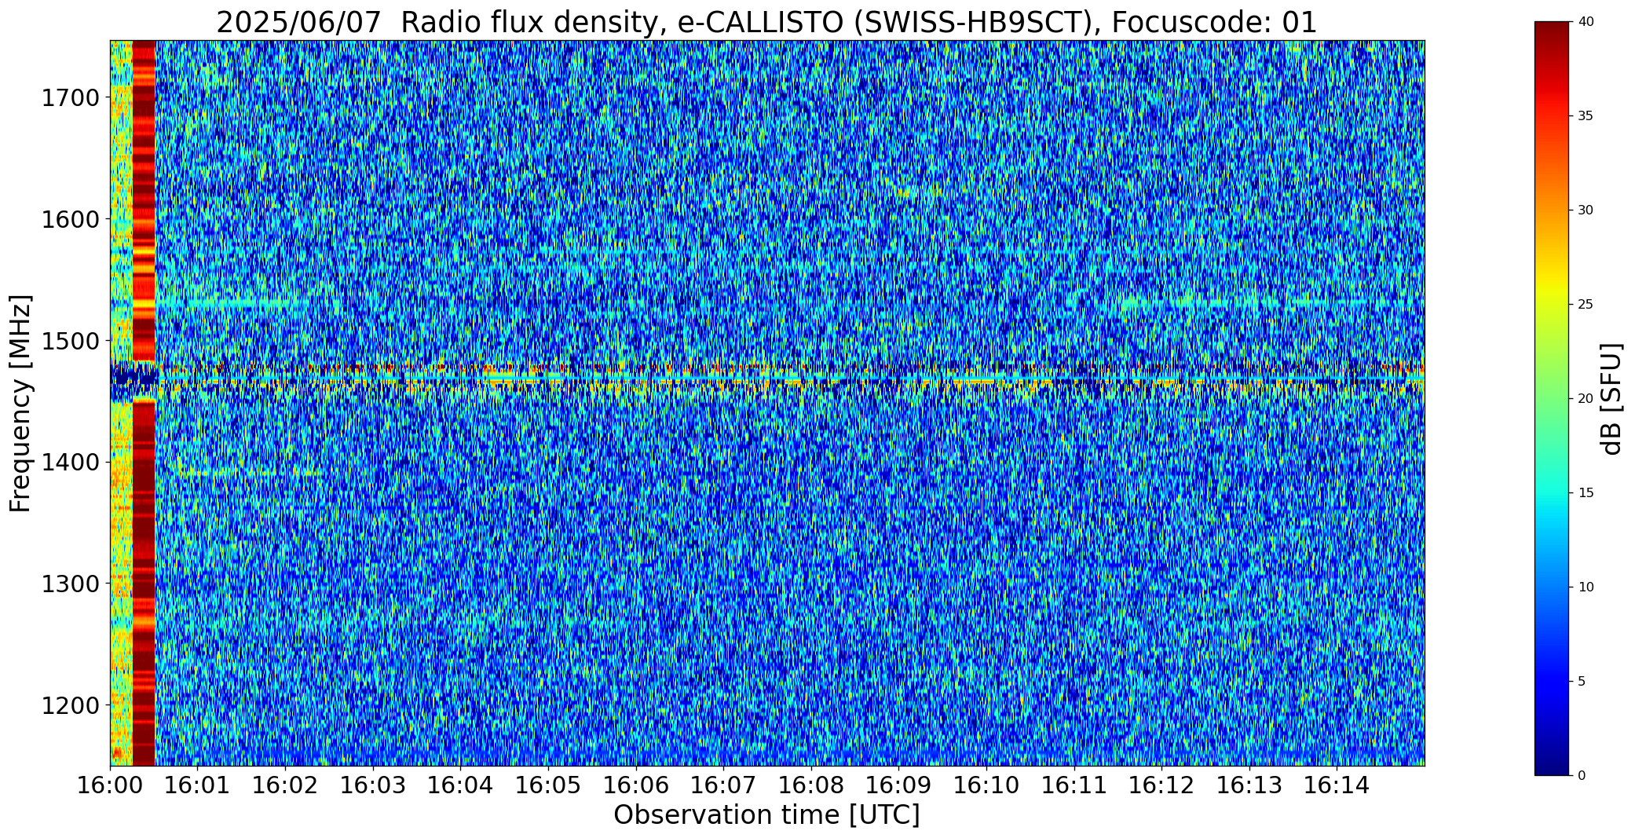Click the colorbar 10 tick label
This screenshot has width=1635, height=838.
tap(1586, 587)
